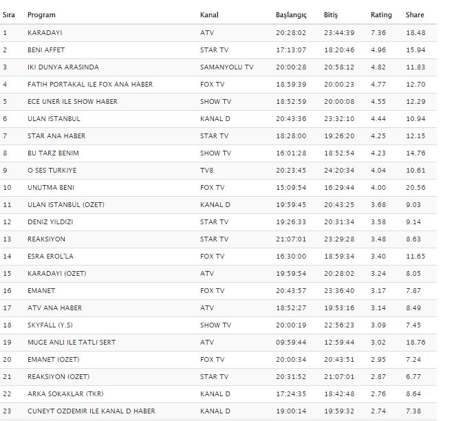Select ECE UNER ILE SHOW HABER
This screenshot has height=421, width=454.
pyautogui.click(x=72, y=102)
